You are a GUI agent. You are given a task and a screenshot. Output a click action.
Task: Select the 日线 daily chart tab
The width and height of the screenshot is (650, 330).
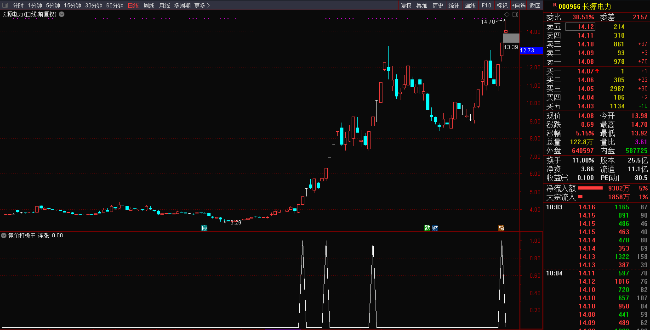pos(133,6)
